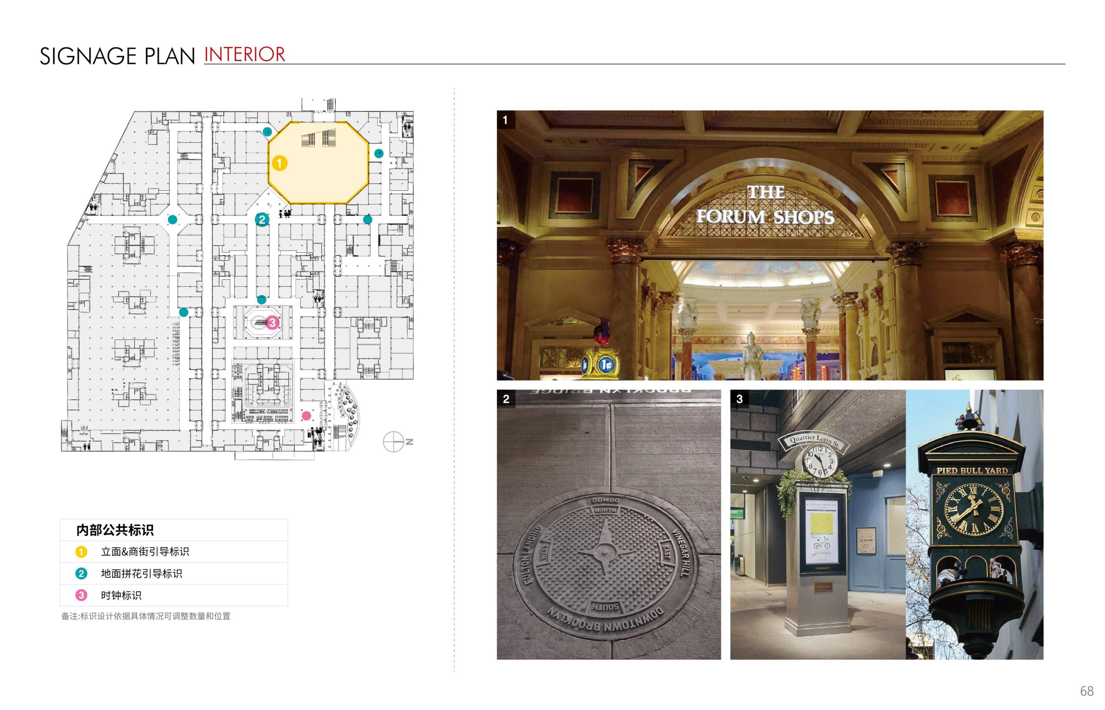Viewport: 1105px width, 710px height.
Task: Click yellow marker 1 on floor plan
Action: 280,163
